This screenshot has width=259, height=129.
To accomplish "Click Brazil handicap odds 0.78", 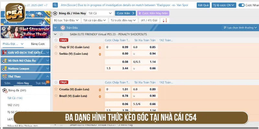I will point(118,96).
